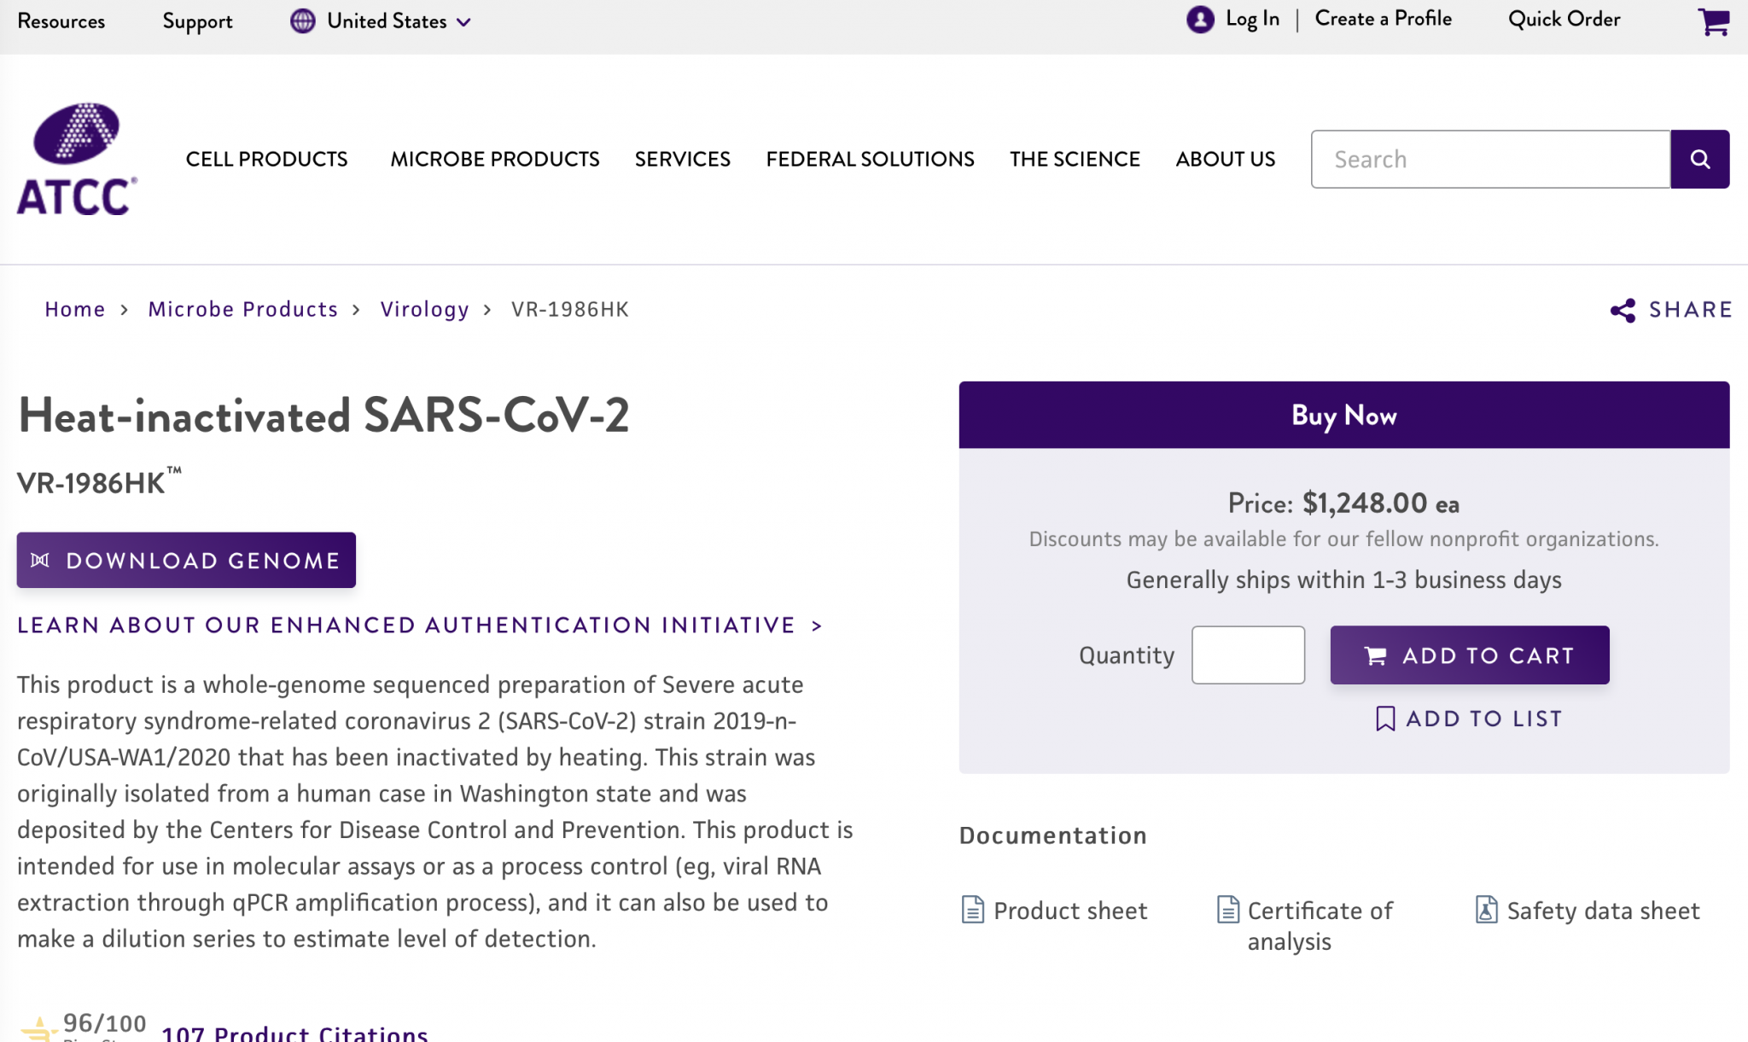The height and width of the screenshot is (1042, 1748).
Task: Click the chevron after the authentication initiative link
Action: [817, 626]
